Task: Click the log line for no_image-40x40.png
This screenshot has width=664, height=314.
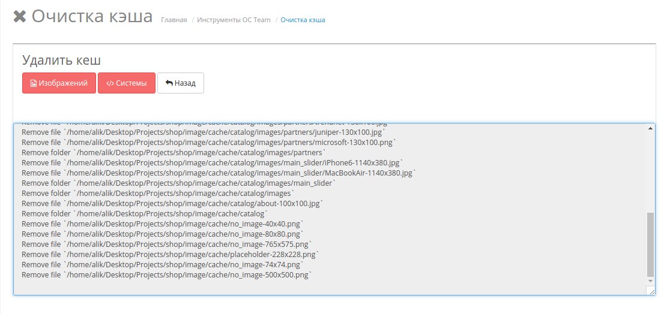Action: pyautogui.click(x=163, y=224)
